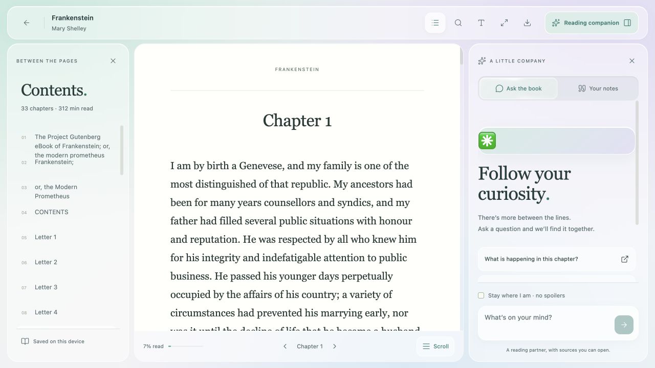Image resolution: width=655 pixels, height=368 pixels.
Task: Close the A Little Company panel
Action: pyautogui.click(x=632, y=61)
